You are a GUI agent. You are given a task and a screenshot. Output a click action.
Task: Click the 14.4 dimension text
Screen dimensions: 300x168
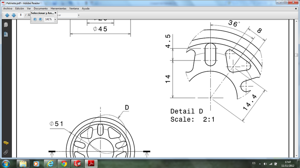pyautogui.click(x=250, y=102)
